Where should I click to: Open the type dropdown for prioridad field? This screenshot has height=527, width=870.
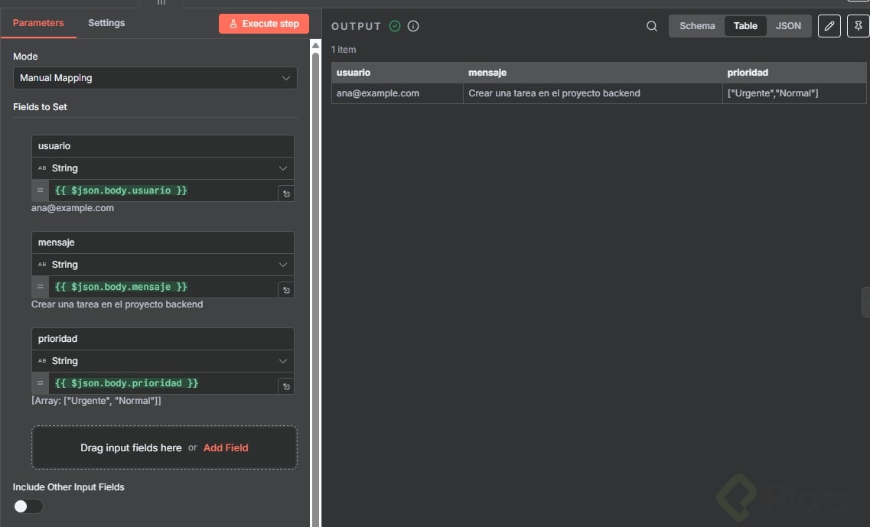[162, 361]
